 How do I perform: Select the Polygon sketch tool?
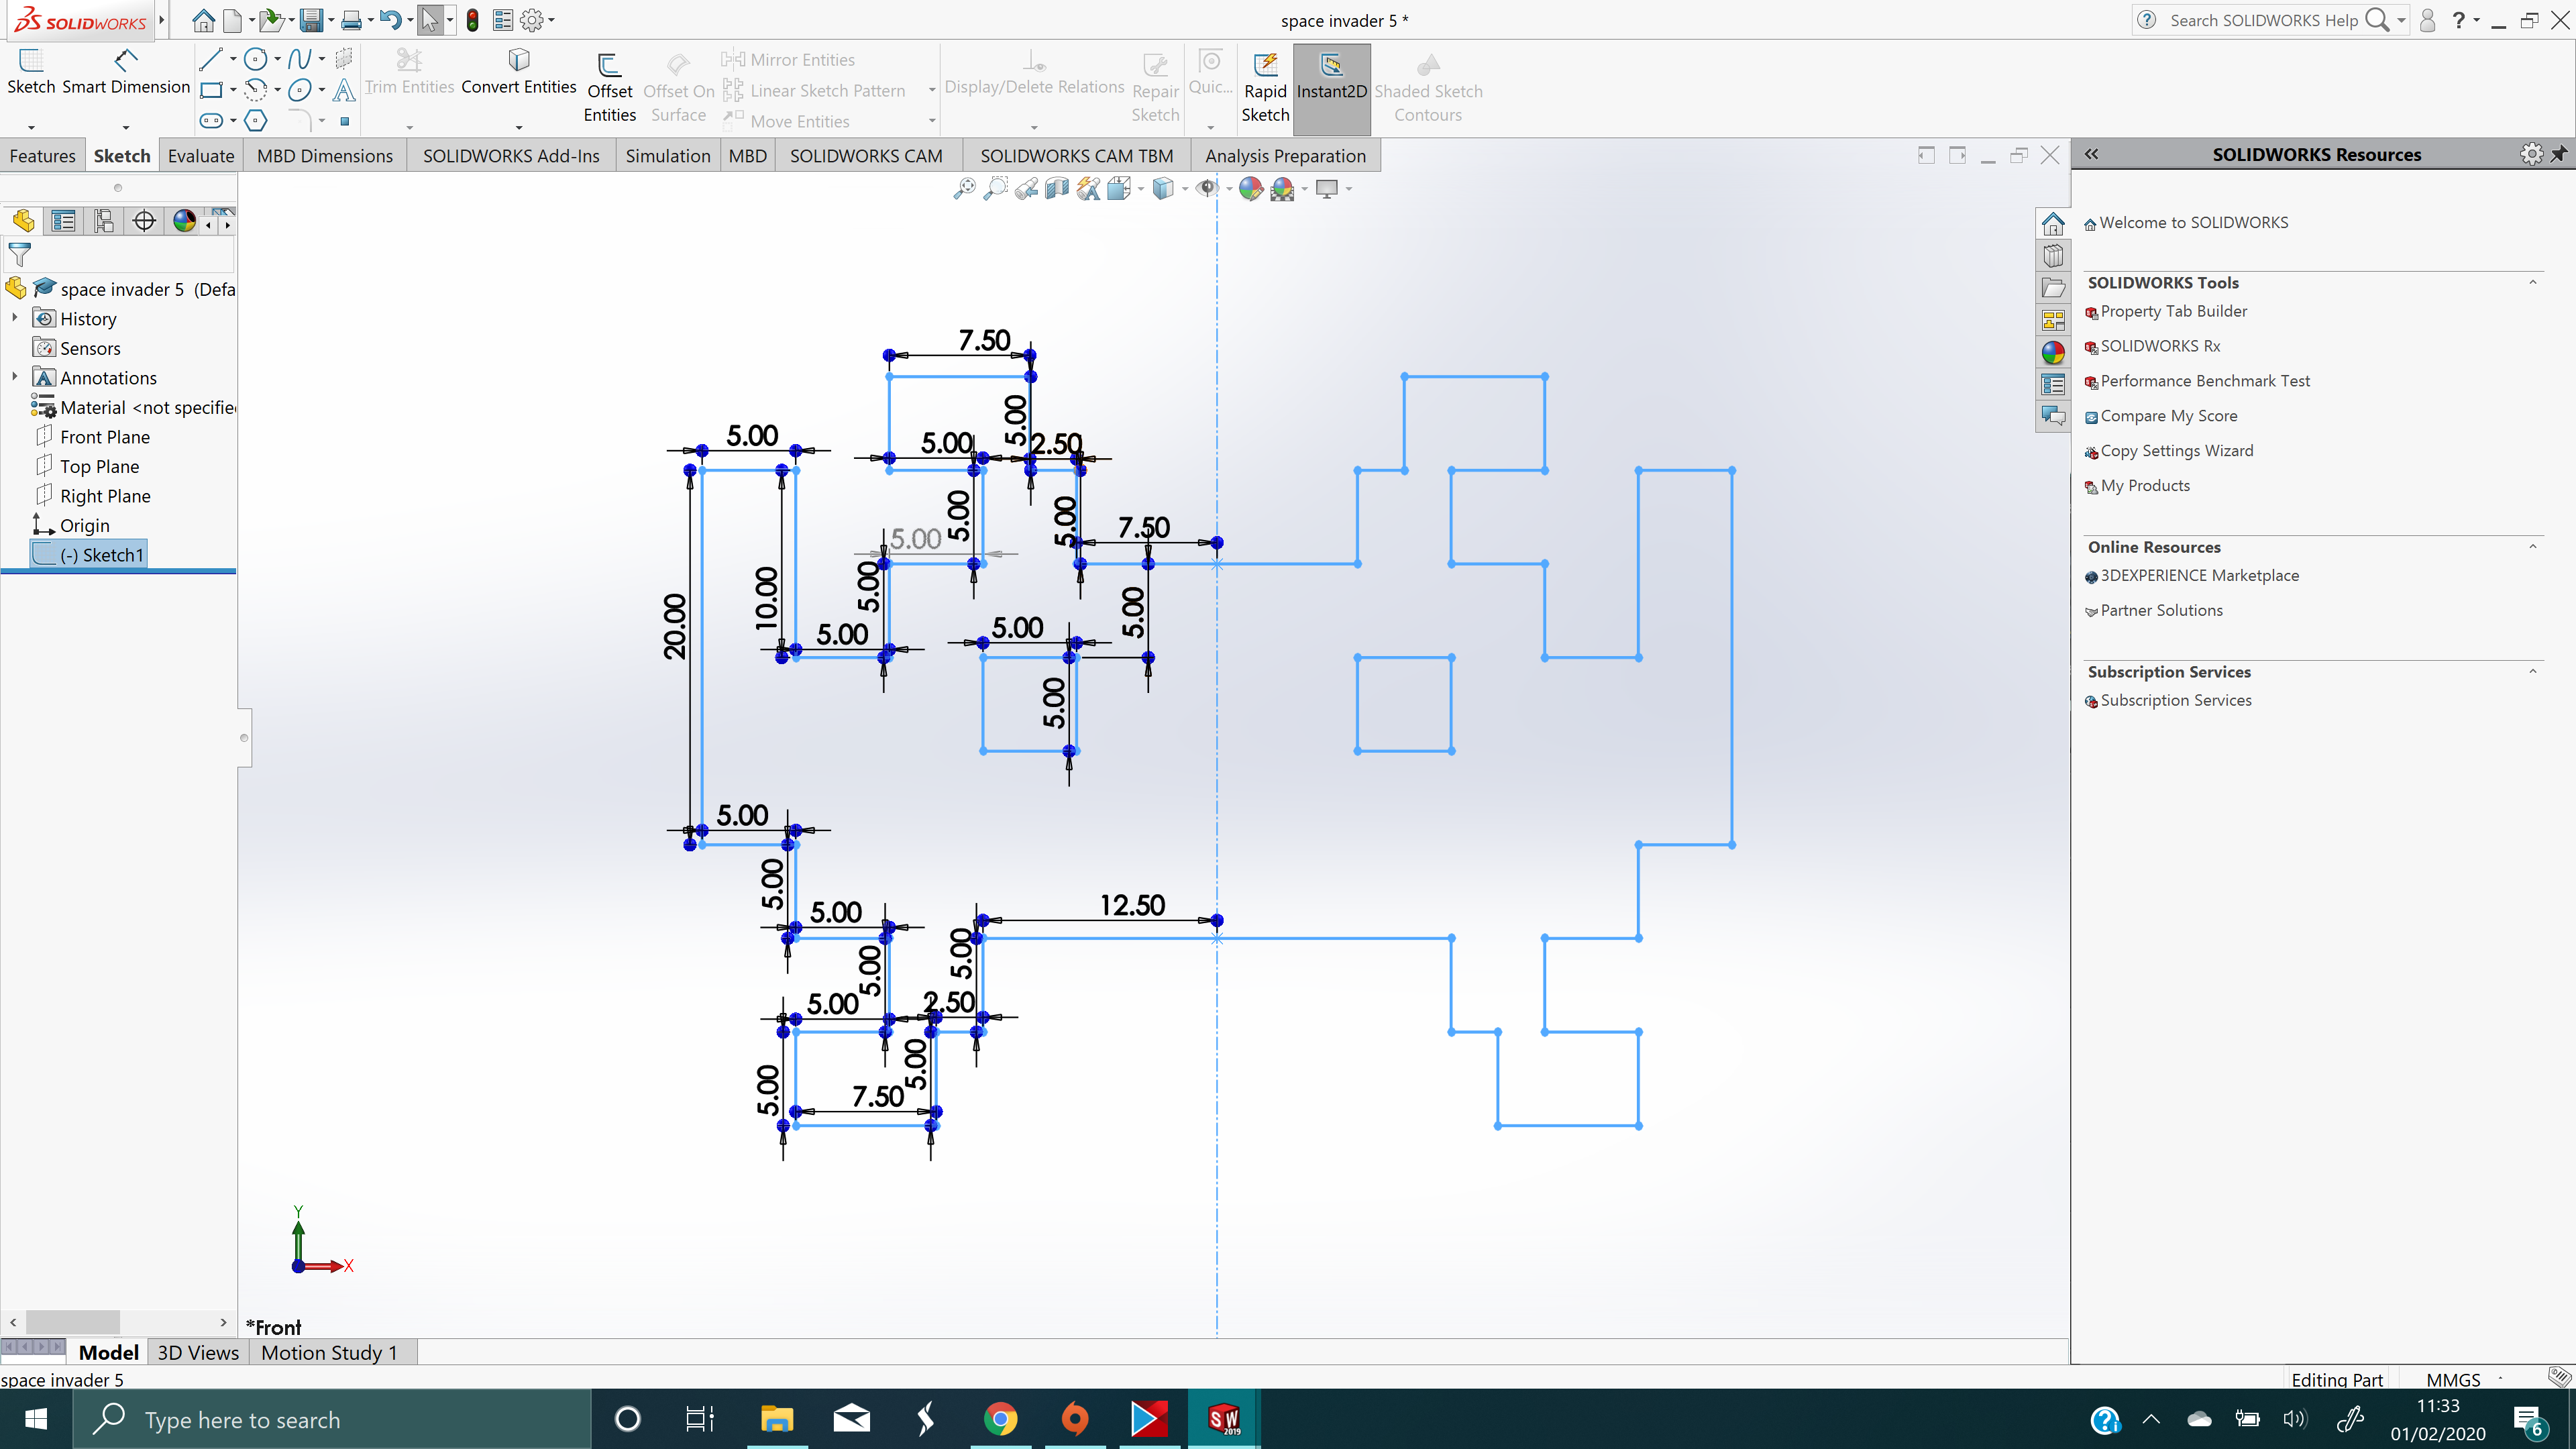coord(256,121)
